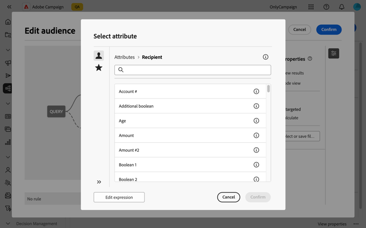Click Cancel in Edit audience header
Viewport: 366px width, 228px height.
(x=300, y=30)
